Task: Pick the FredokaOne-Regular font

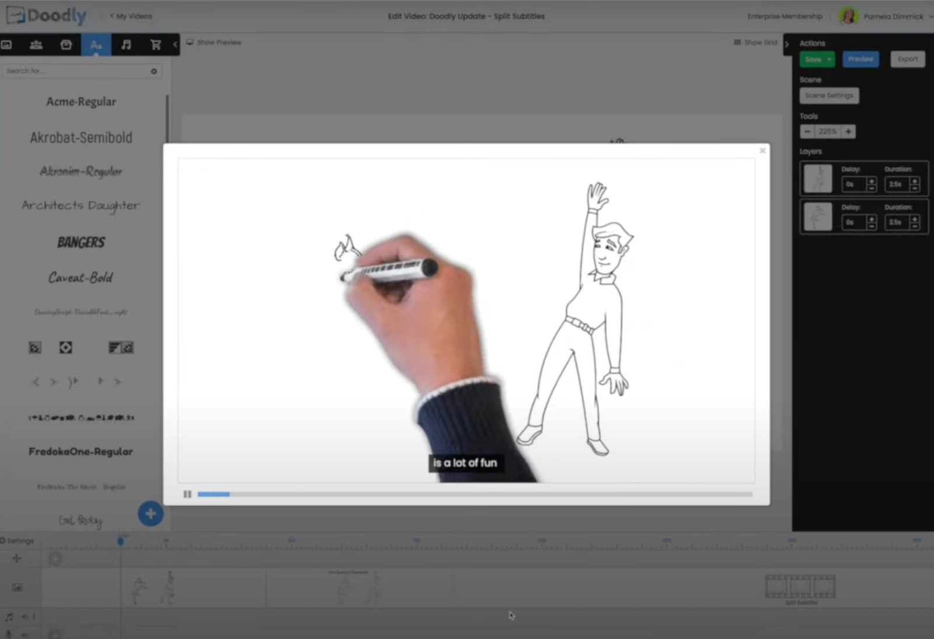Action: [81, 452]
